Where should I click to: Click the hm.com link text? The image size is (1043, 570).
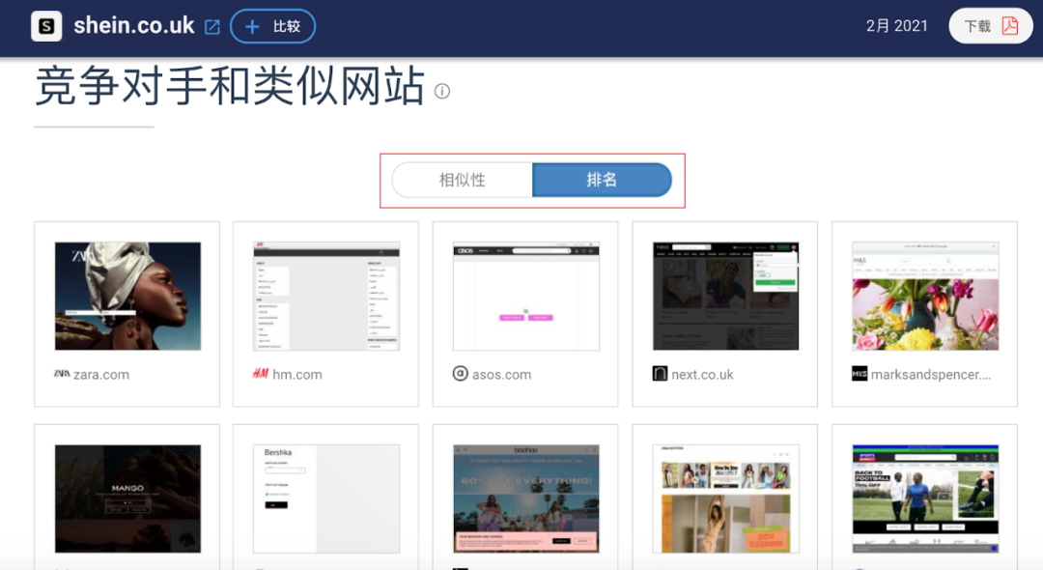click(x=297, y=375)
